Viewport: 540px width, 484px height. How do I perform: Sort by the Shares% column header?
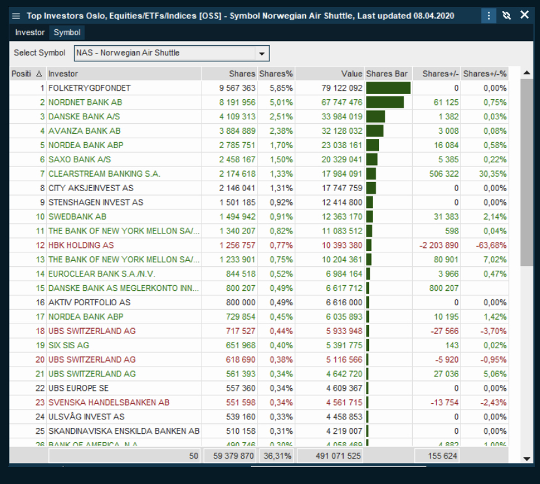coord(276,74)
